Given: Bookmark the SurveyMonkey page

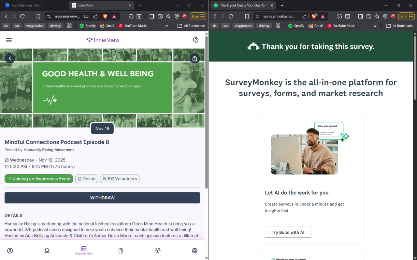Looking at the screenshot, I should point(247,16).
